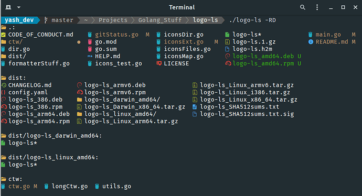The image size is (362, 196).
Task: Open the three-dot options menu
Action: (x=317, y=7)
